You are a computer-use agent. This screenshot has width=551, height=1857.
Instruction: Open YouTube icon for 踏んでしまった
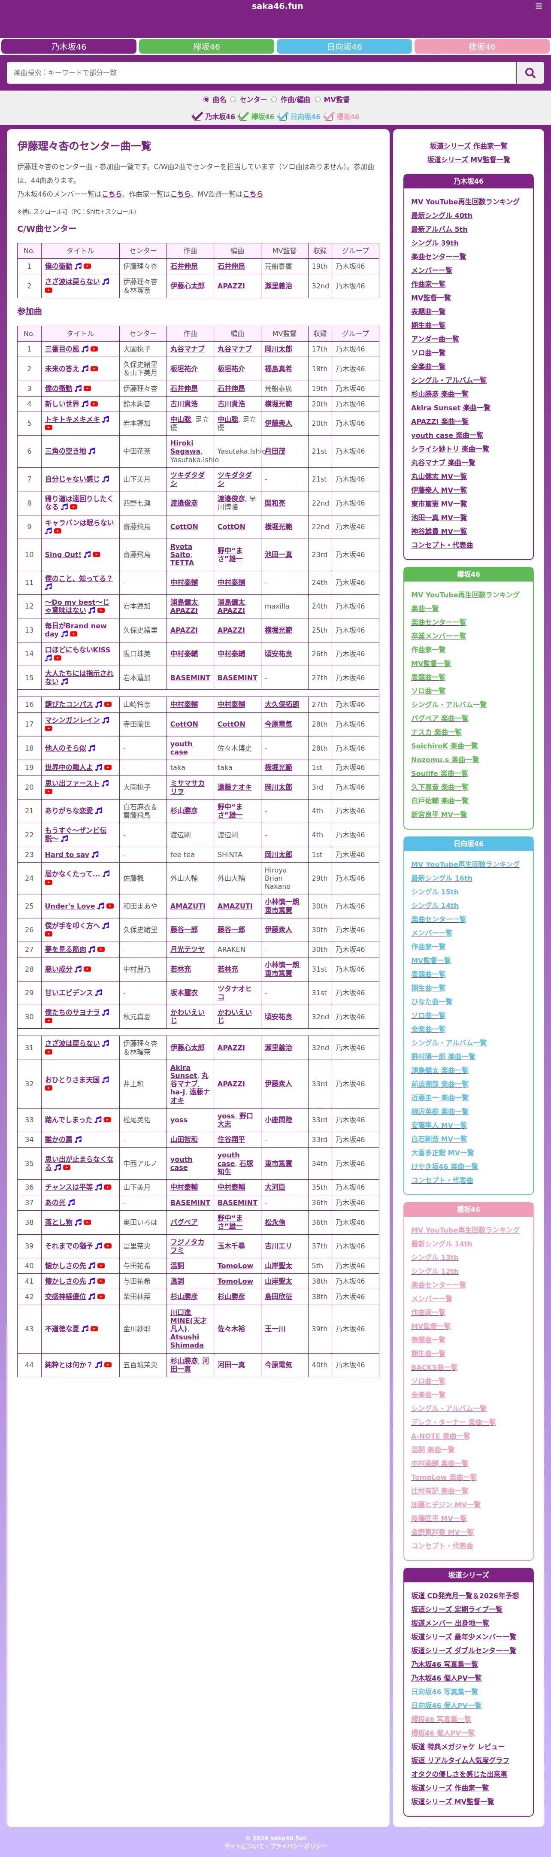[x=107, y=1120]
